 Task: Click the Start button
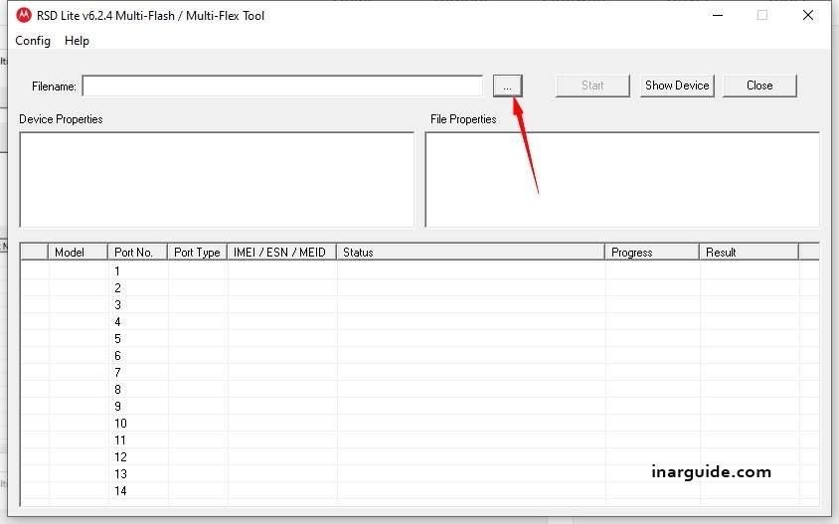tap(592, 86)
